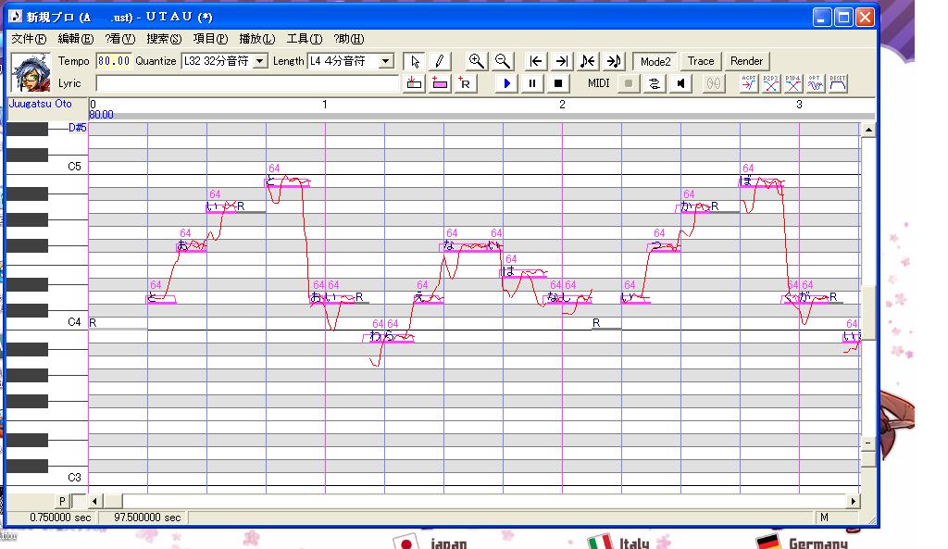Jump to start with the left-bar arrow
The width and height of the screenshot is (948, 549).
point(535,61)
